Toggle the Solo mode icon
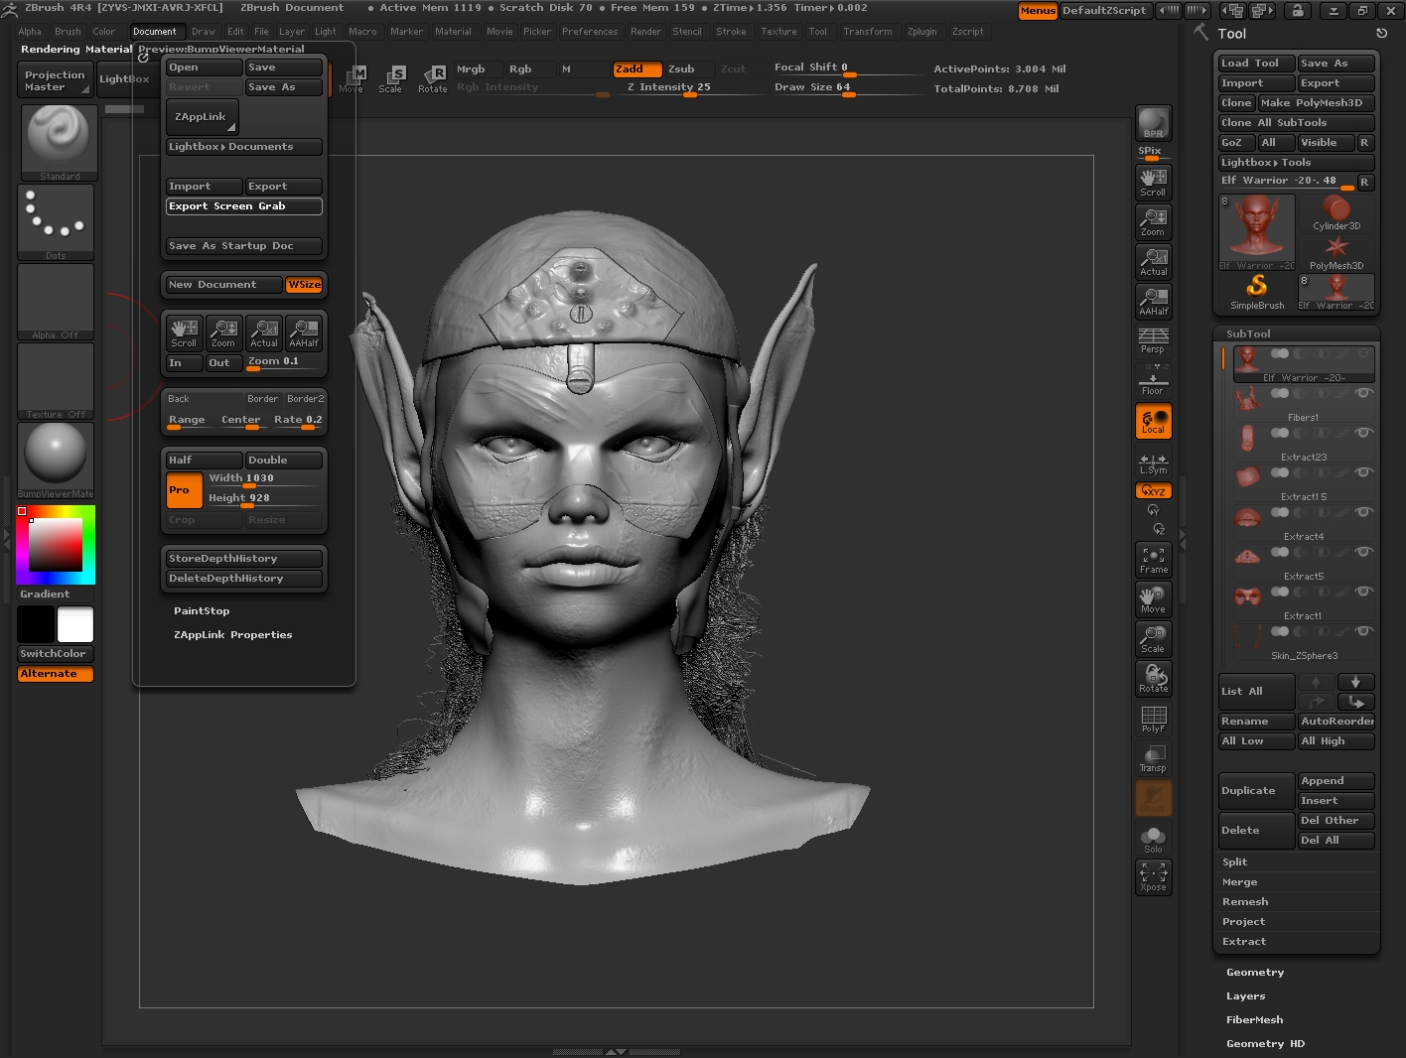Image resolution: width=1406 pixels, height=1058 pixels. (x=1153, y=839)
